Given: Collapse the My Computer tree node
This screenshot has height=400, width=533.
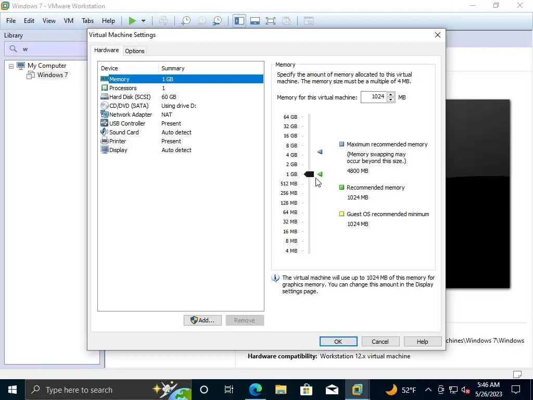Looking at the screenshot, I should tap(11, 66).
